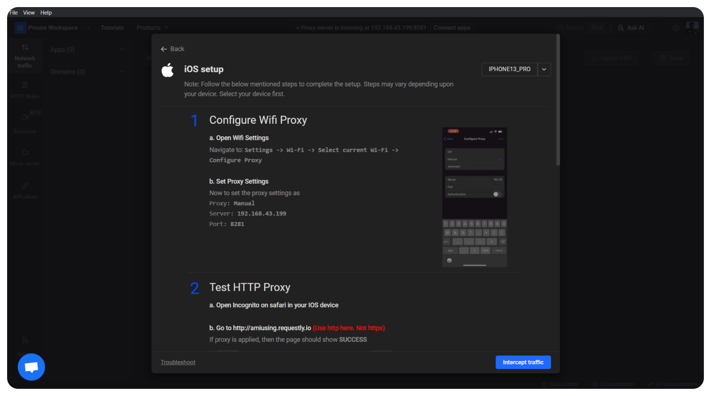
Task: Open the File menu
Action: (x=14, y=12)
